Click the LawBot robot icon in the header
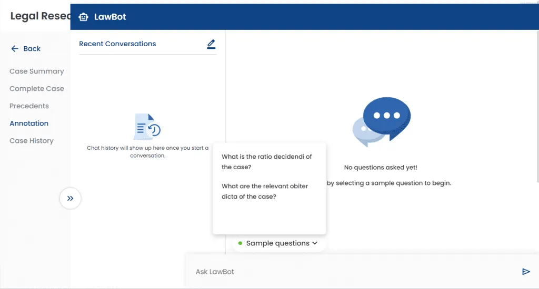This screenshot has width=539, height=289. (83, 17)
